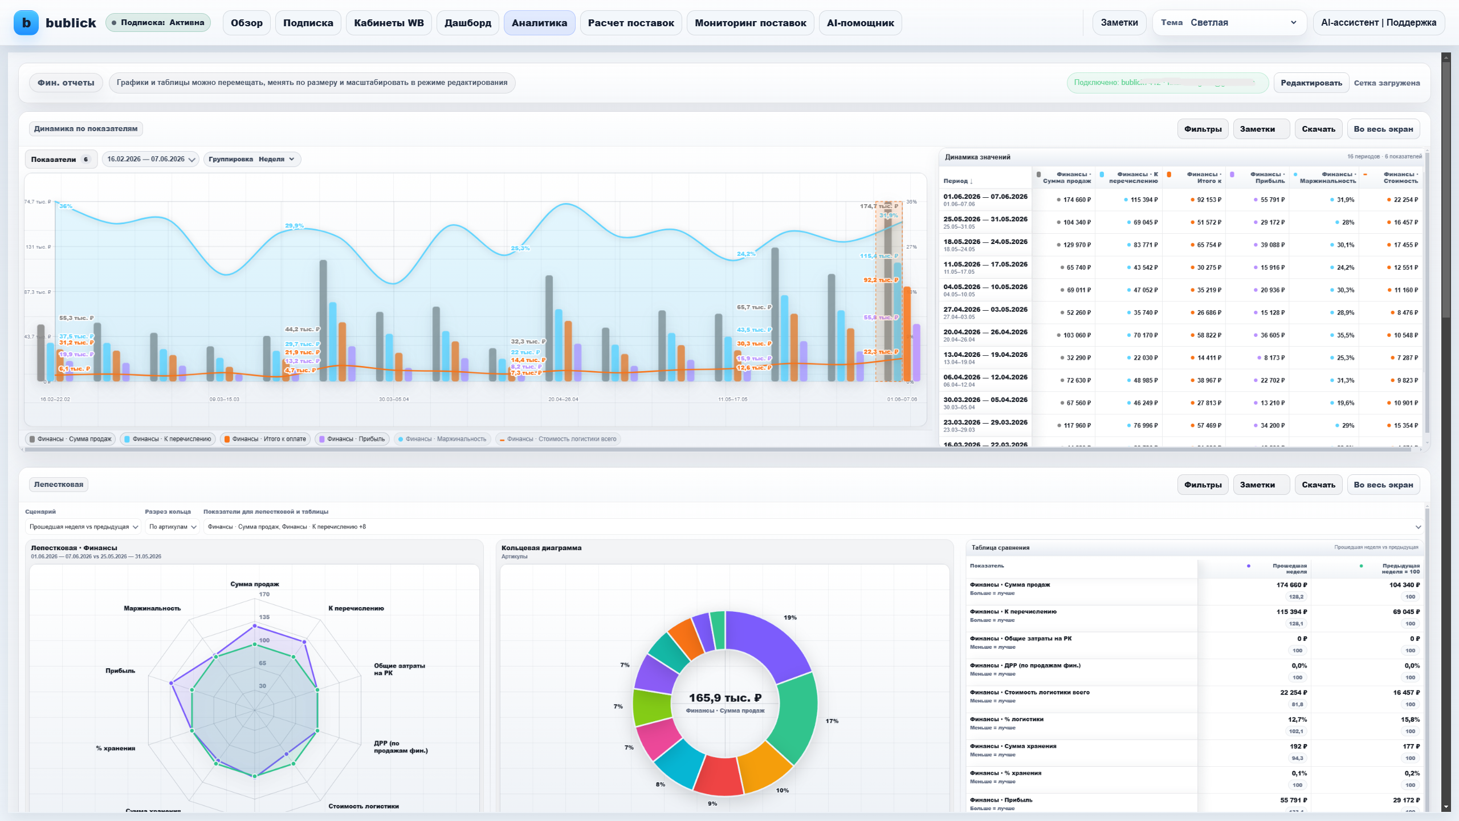Click the orange Итого к column marker icon

(x=1169, y=174)
